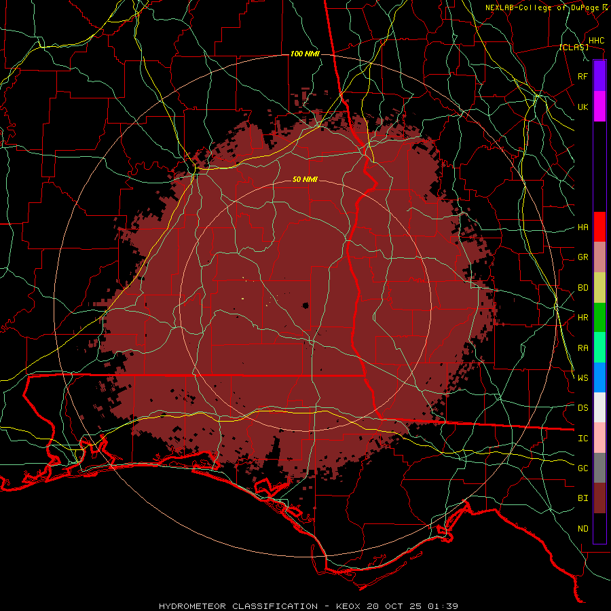This screenshot has height=611, width=611.
Task: Click the HHC product code text
Action: coord(597,41)
